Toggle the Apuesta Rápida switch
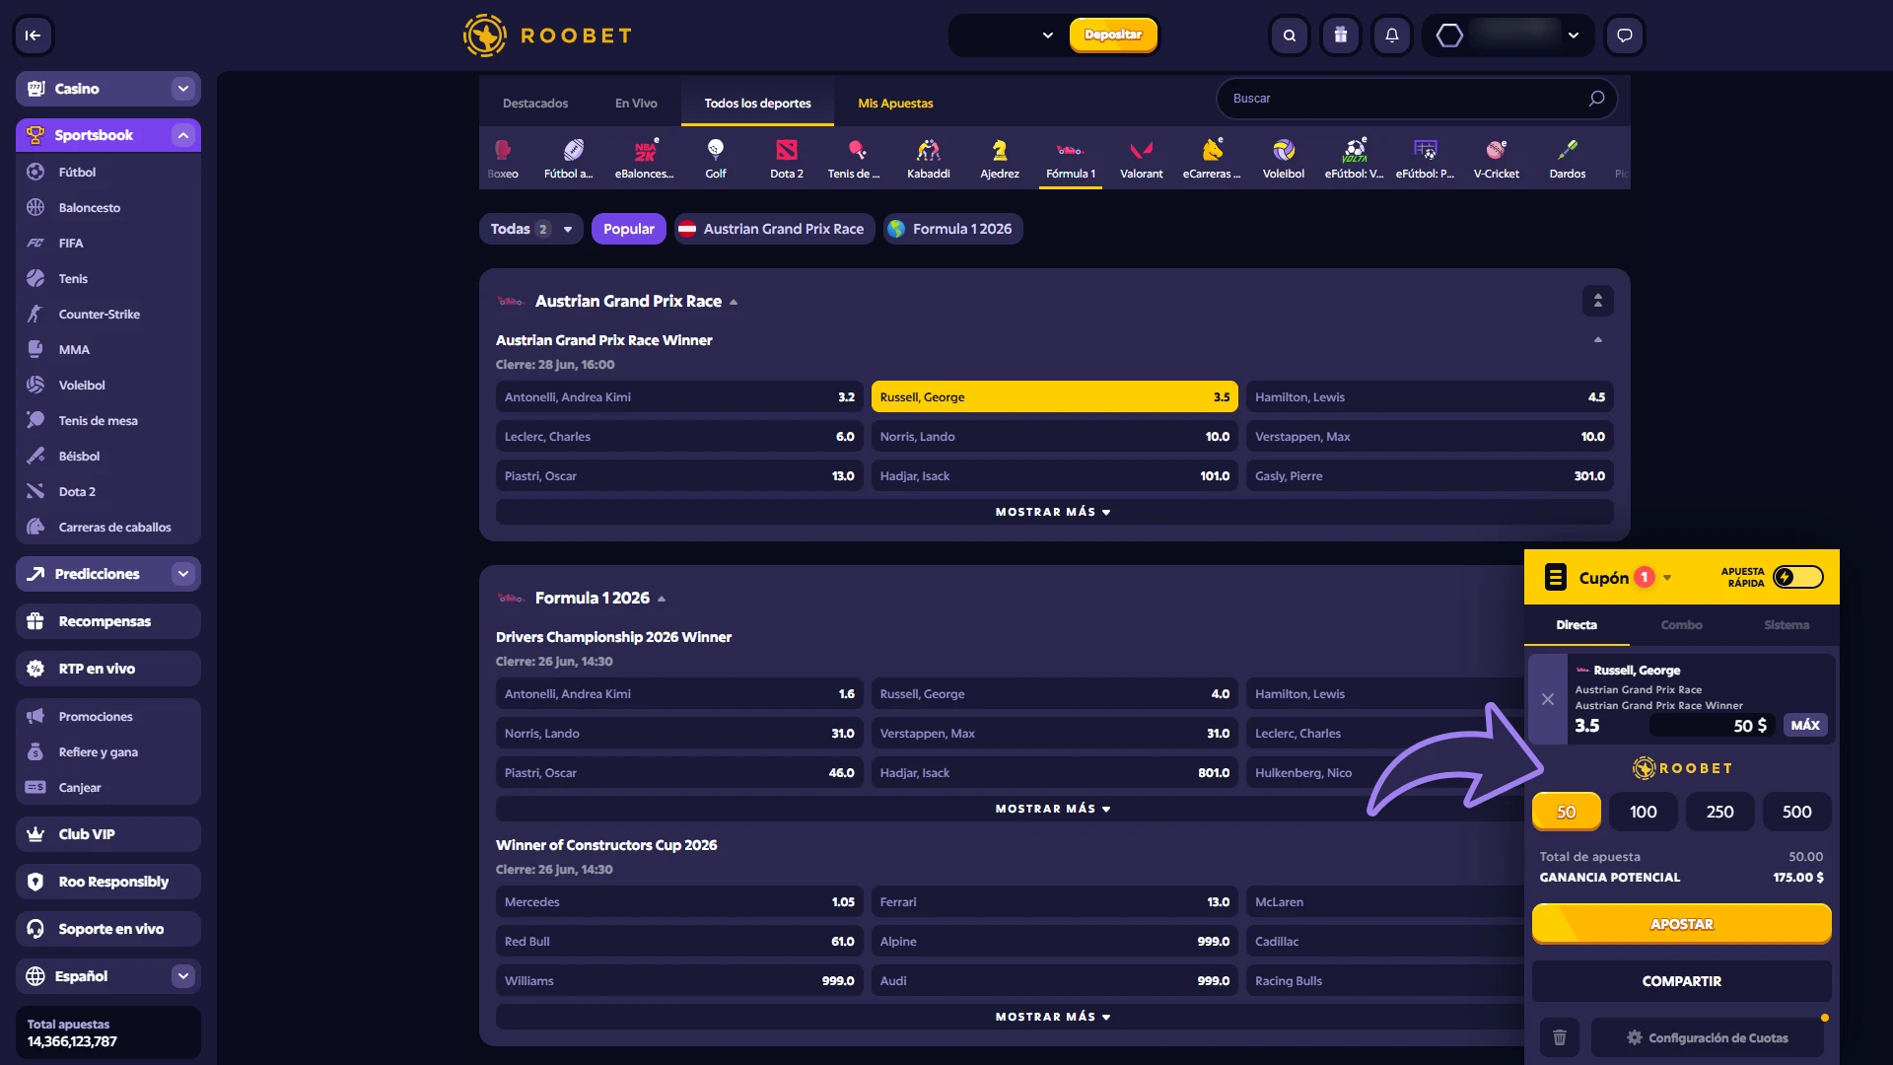1893x1065 pixels. tap(1798, 577)
